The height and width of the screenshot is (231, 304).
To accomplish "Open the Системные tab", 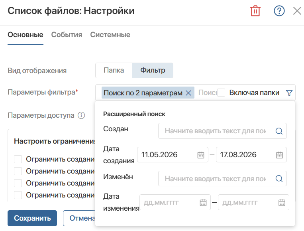I will click(x=110, y=35).
